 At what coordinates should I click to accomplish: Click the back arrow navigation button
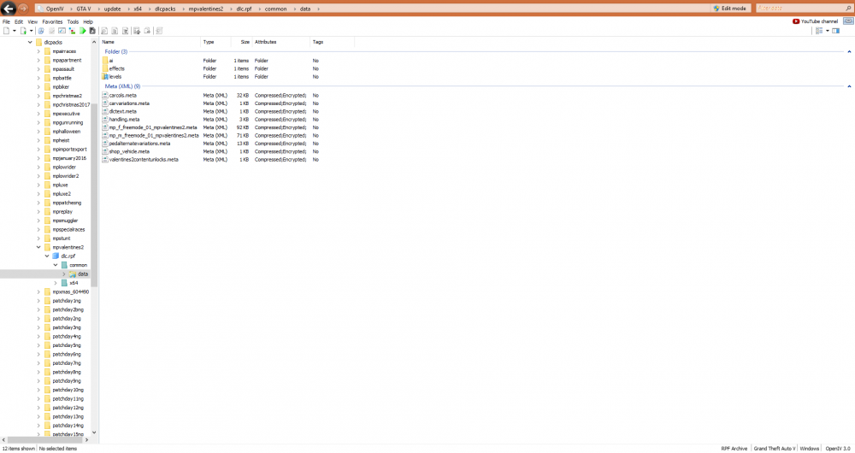(9, 9)
